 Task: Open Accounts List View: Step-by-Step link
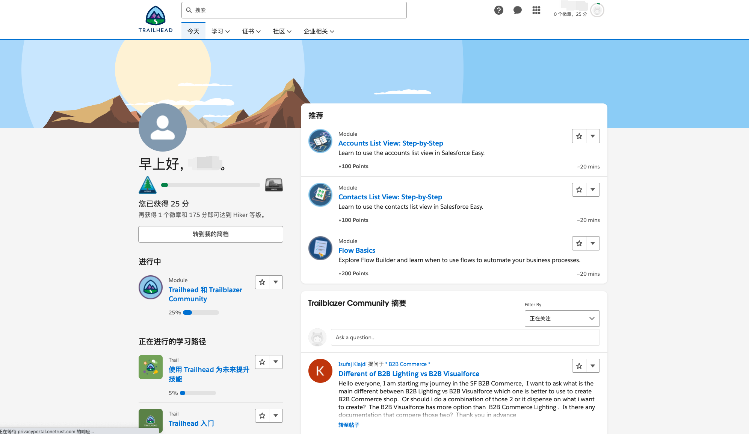pyautogui.click(x=391, y=143)
